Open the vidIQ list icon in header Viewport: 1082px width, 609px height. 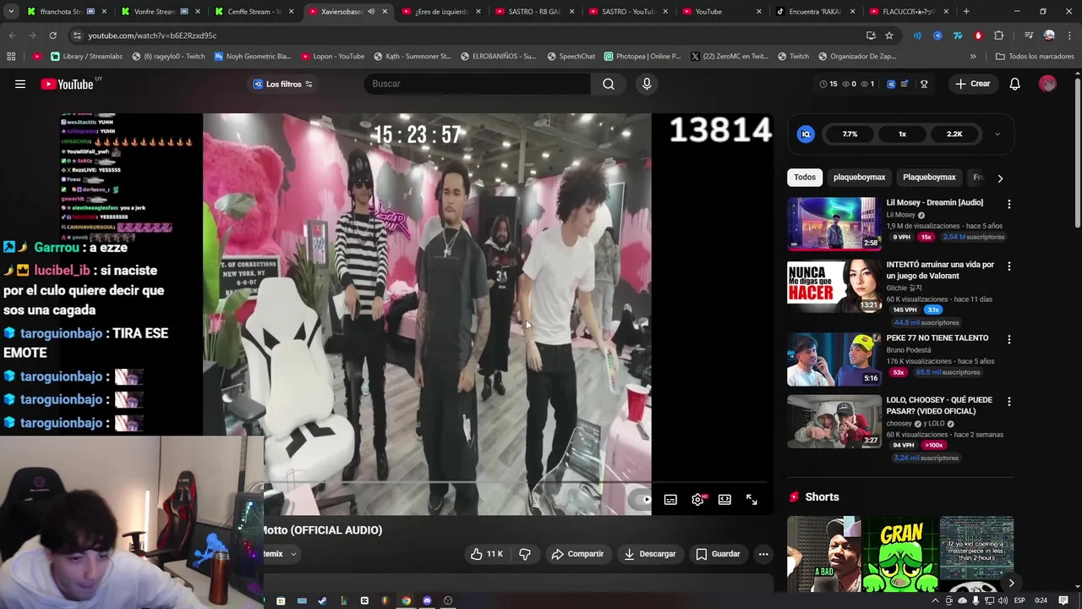click(904, 84)
